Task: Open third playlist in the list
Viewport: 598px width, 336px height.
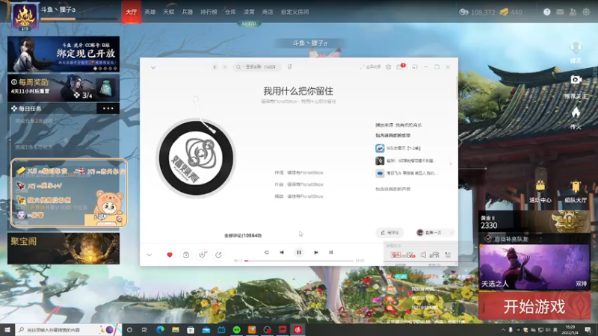Action: tap(407, 173)
